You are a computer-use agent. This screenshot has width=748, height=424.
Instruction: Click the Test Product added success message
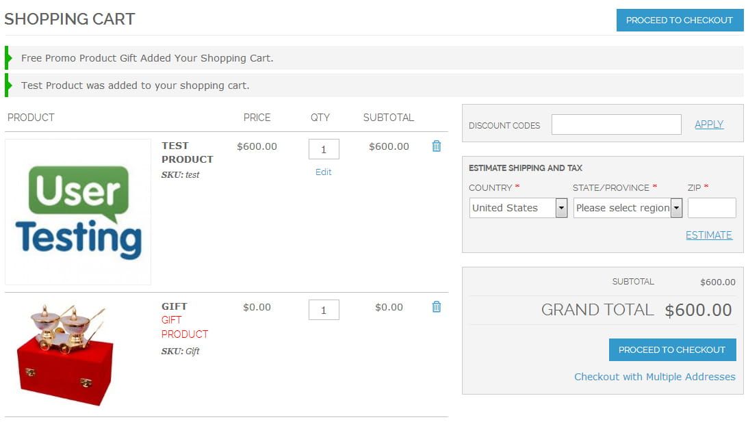tap(136, 85)
